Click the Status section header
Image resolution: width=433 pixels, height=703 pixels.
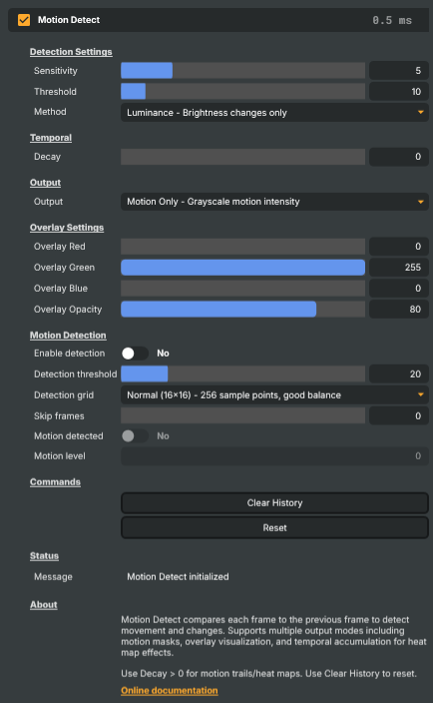click(44, 556)
